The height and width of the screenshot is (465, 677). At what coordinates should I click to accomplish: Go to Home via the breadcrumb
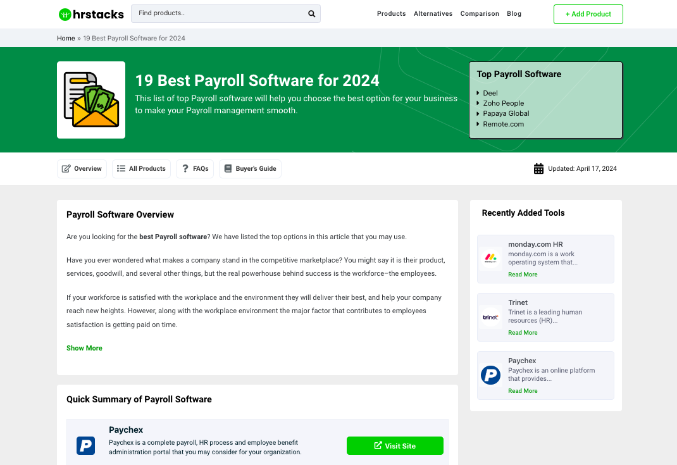[x=66, y=38]
